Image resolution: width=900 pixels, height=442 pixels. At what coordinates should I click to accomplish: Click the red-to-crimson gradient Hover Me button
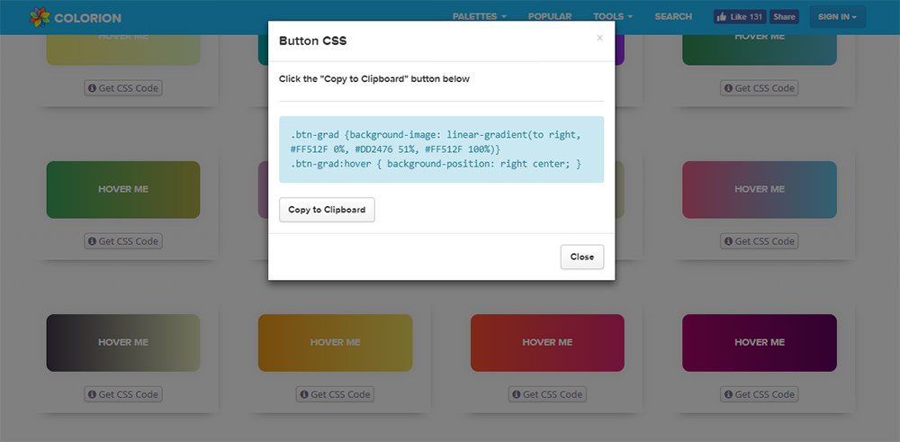tap(547, 343)
